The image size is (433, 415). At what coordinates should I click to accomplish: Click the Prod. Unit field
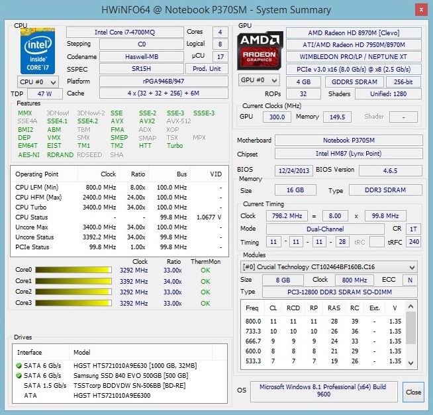[x=207, y=69]
